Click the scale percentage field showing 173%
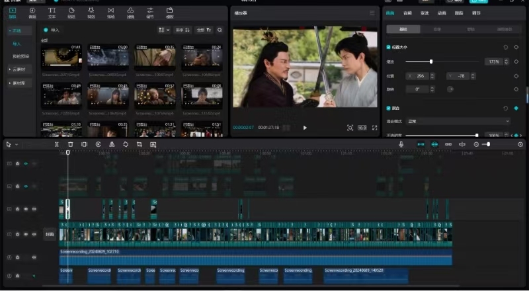Viewport: 529px width, 291px height. (x=494, y=62)
